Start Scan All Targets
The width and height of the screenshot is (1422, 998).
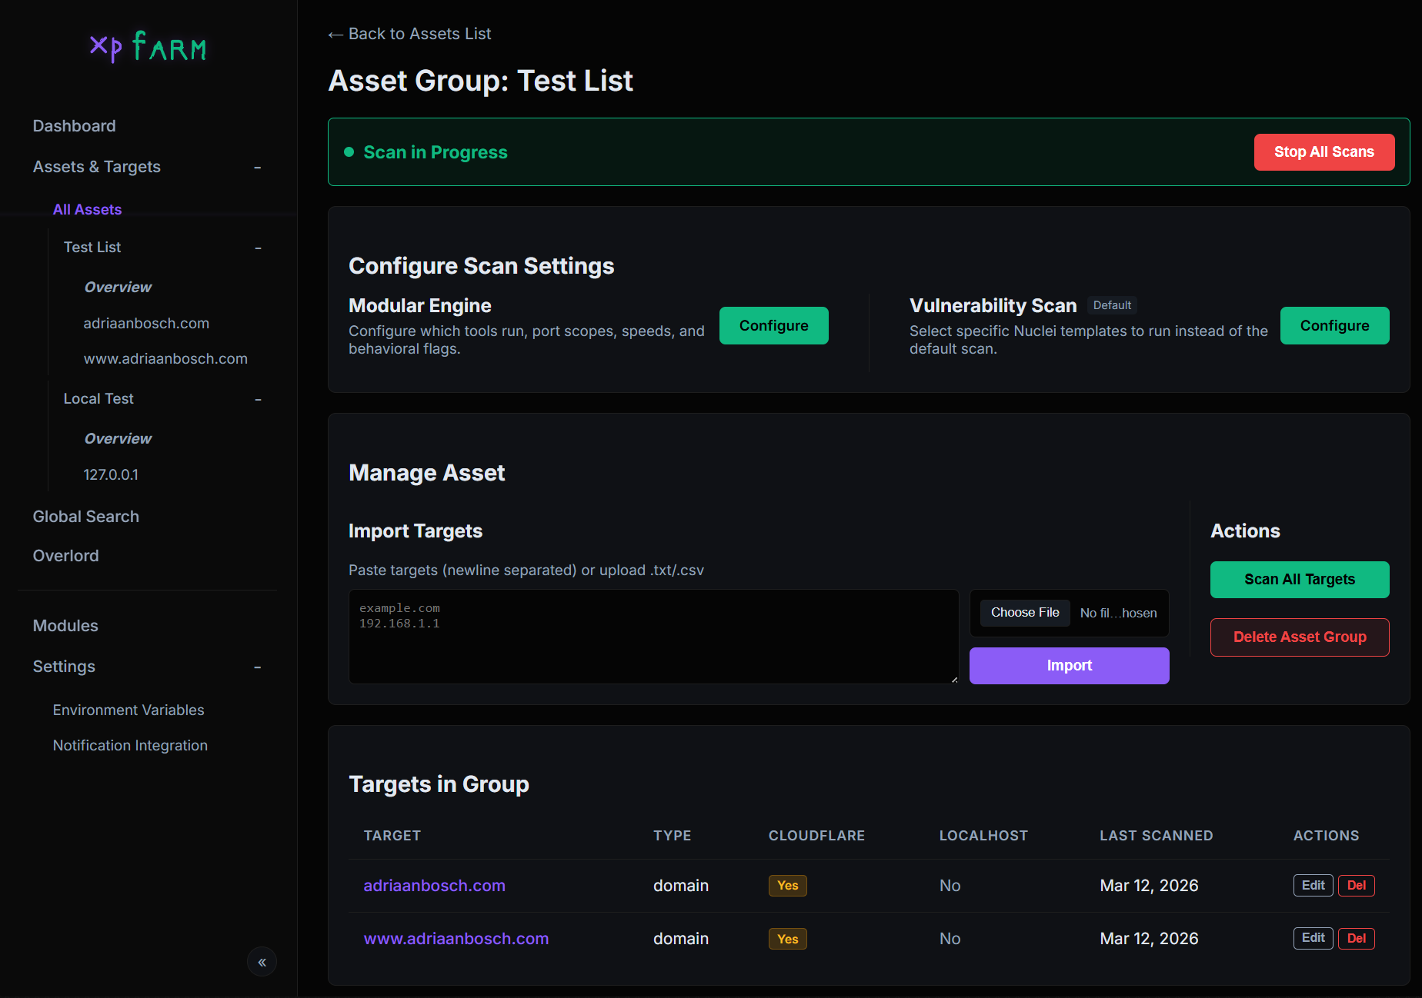pos(1300,580)
